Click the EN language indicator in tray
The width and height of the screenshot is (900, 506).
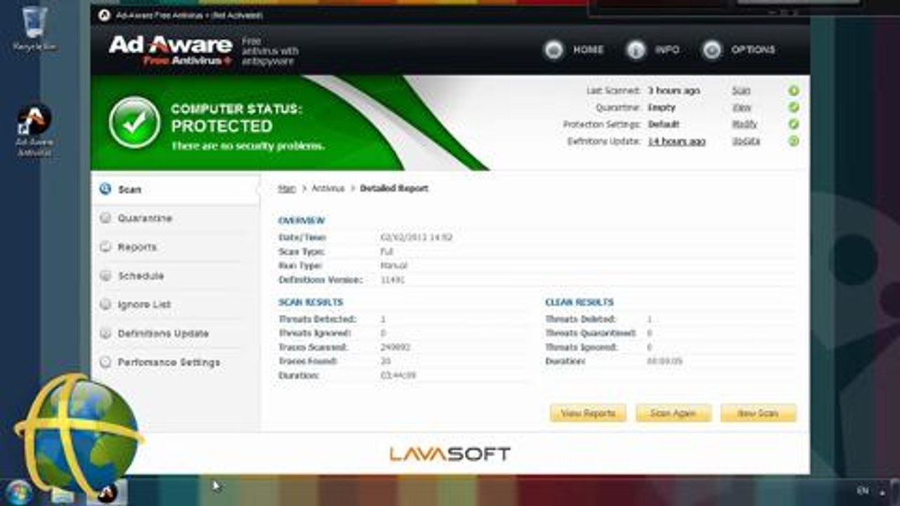tap(863, 491)
